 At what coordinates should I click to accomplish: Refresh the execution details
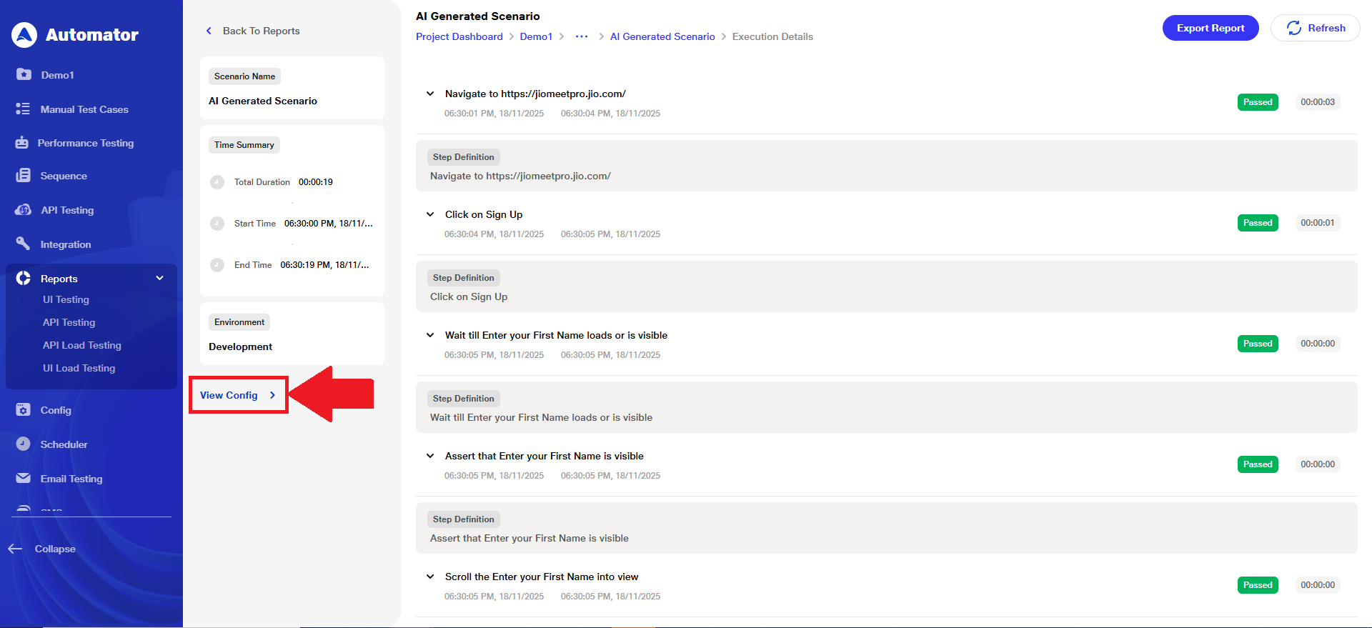1315,28
